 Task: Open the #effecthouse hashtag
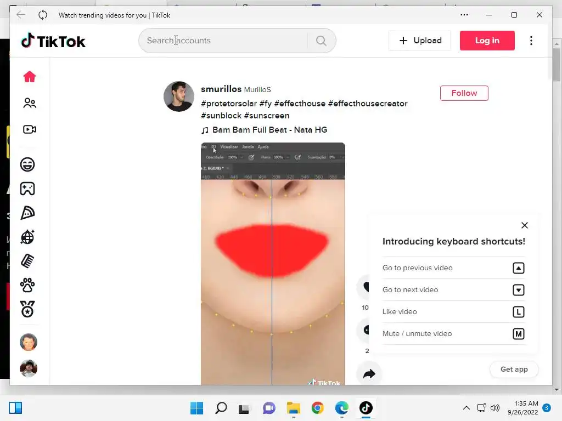pyautogui.click(x=300, y=104)
